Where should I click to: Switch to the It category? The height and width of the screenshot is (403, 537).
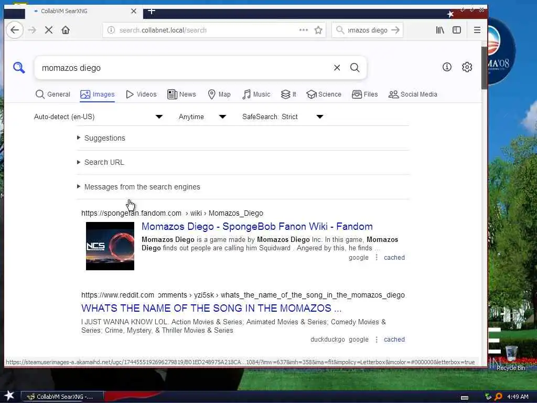(288, 94)
